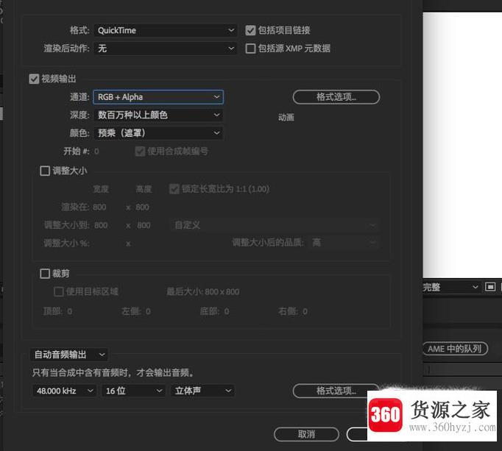The image size is (502, 451).
Task: Enable the 包括源 XMP 元数据 checkbox
Action: point(250,49)
